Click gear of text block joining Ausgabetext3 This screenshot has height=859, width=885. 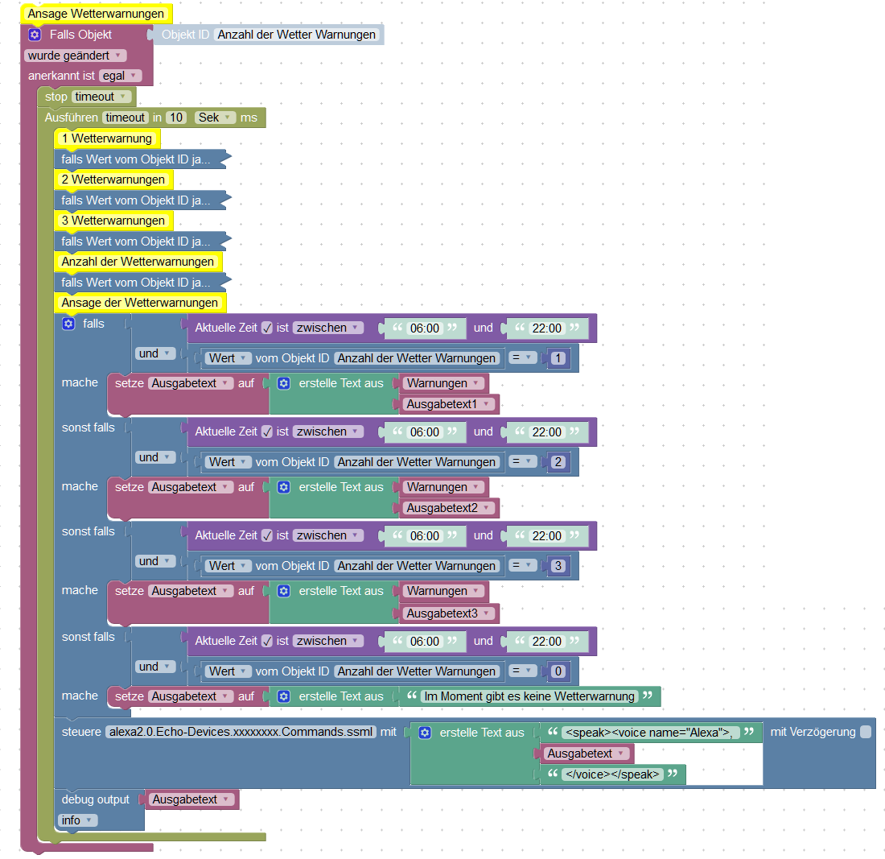tap(284, 591)
